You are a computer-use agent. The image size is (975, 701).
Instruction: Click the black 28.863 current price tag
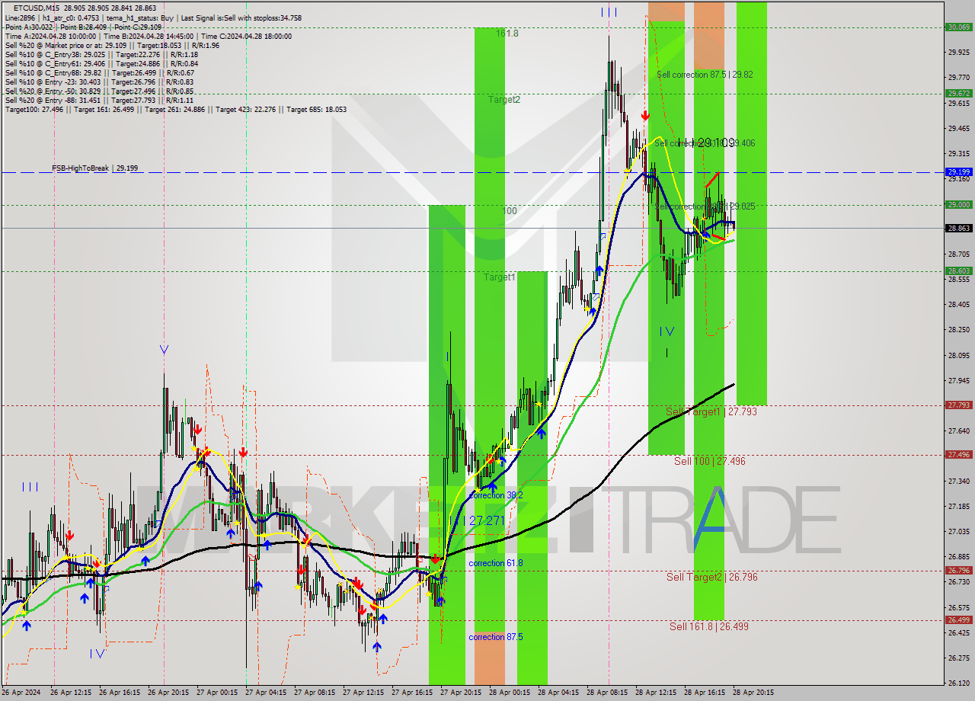[958, 228]
